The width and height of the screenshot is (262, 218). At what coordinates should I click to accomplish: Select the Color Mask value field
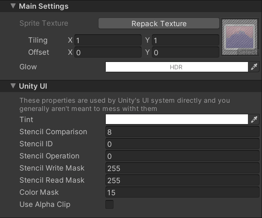click(x=182, y=192)
